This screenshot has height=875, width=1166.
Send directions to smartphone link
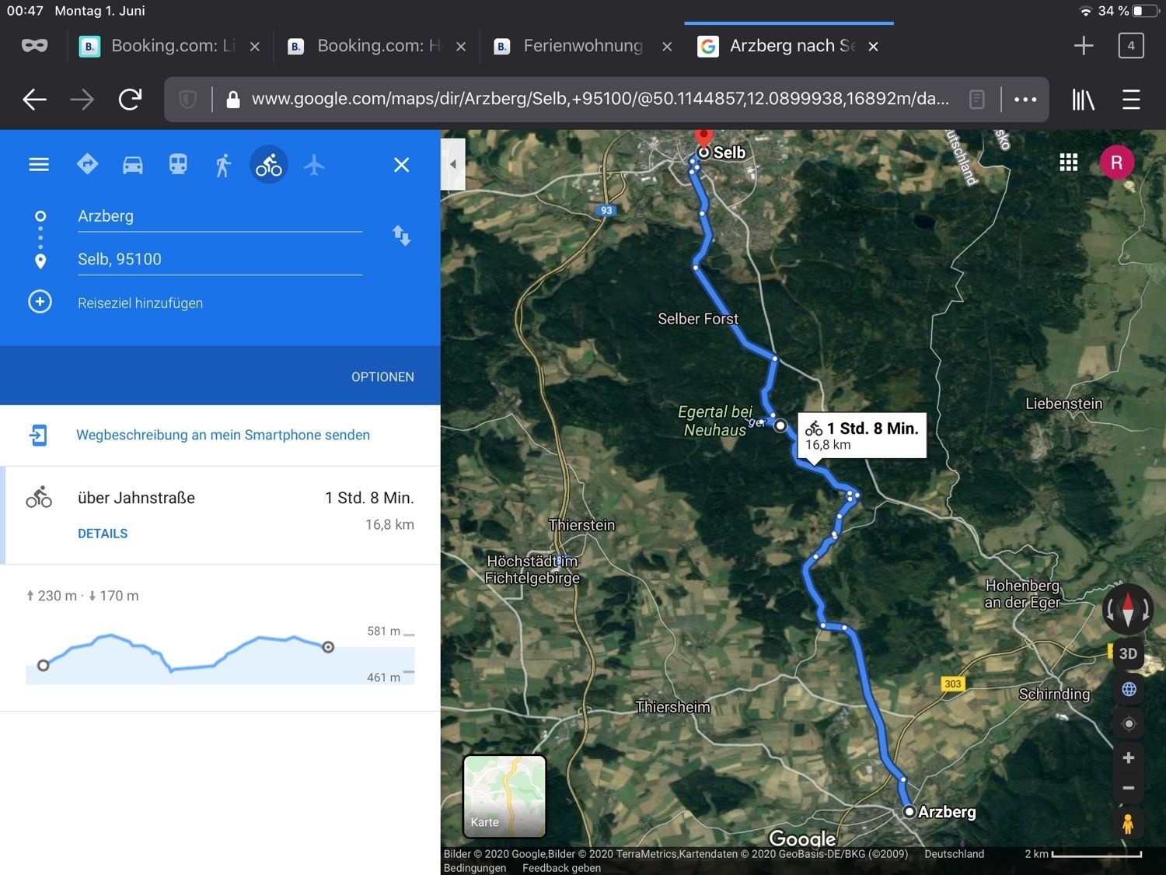pos(223,435)
